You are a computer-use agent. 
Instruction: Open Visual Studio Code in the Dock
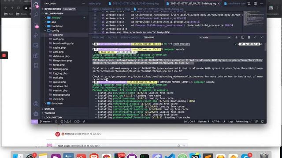click(x=170, y=156)
